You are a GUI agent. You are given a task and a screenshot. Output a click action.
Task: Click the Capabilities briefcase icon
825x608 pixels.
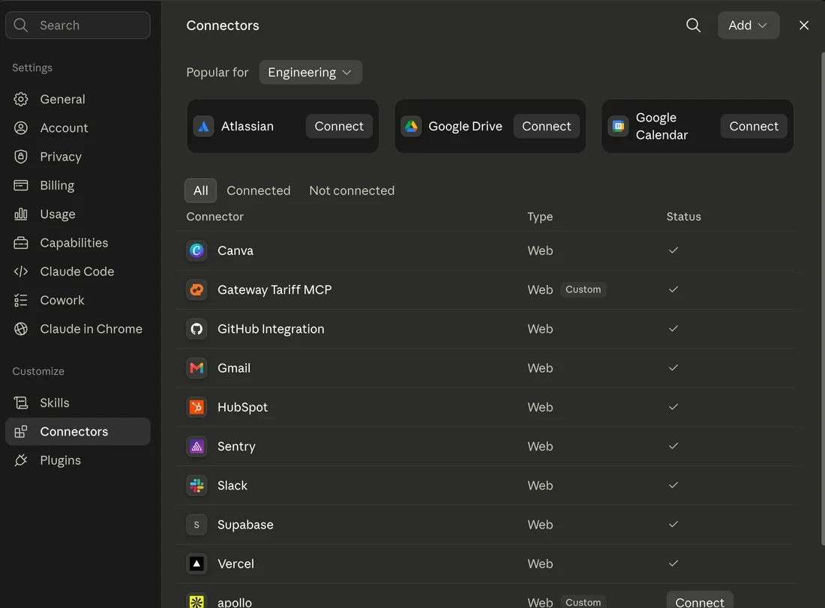click(x=20, y=242)
